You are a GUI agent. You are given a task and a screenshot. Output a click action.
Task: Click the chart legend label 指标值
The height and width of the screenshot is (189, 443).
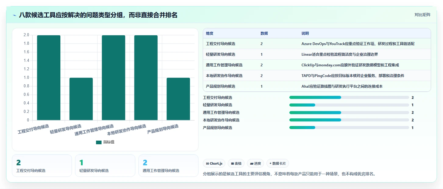(109, 142)
